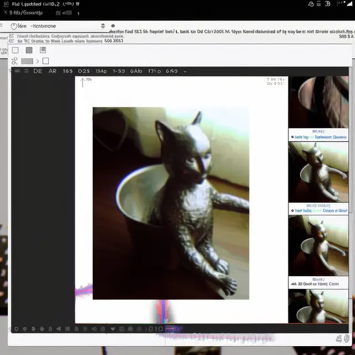This screenshot has height=355, width=355.
Task: Toggle the empty white checkbox
Action: [15, 50]
